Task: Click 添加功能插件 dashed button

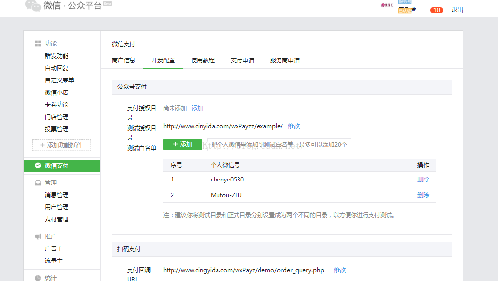Action: coord(62,145)
